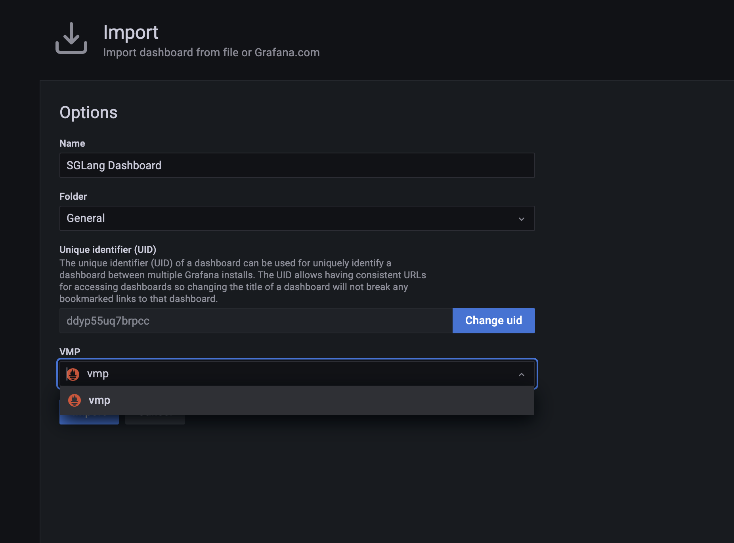The height and width of the screenshot is (543, 734).
Task: Click the Options heading
Action: 88,113
